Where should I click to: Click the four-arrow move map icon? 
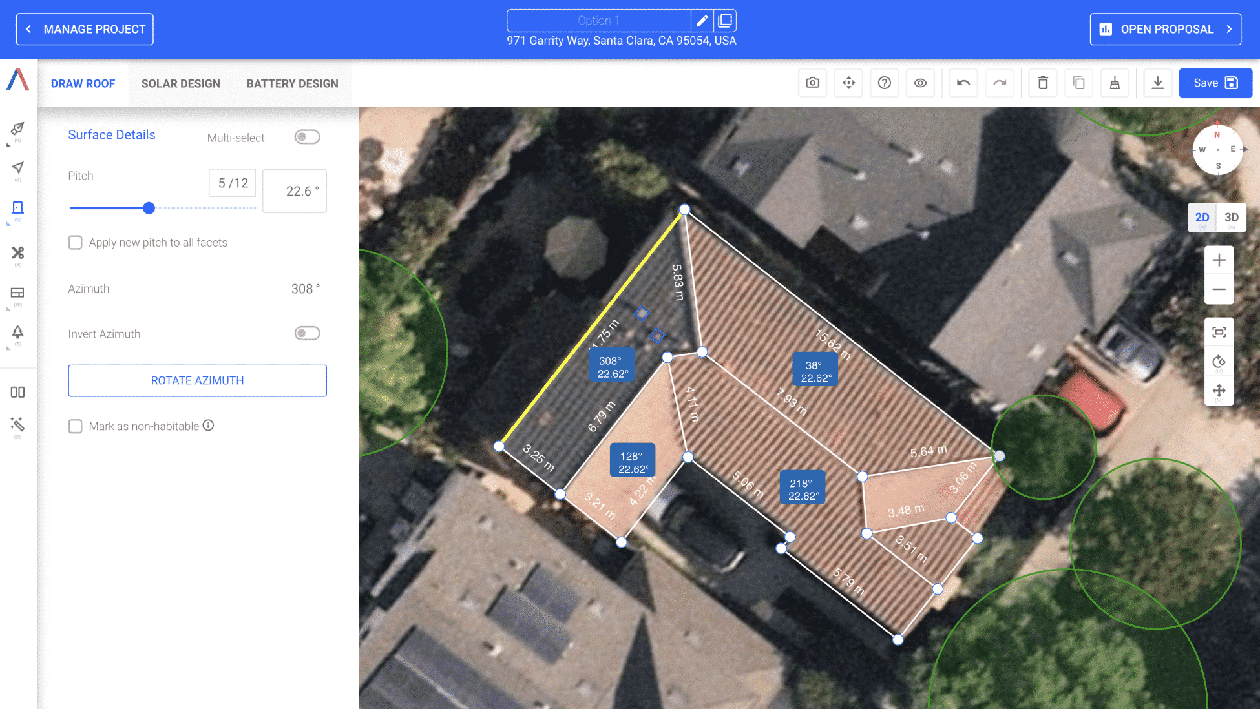point(1219,391)
